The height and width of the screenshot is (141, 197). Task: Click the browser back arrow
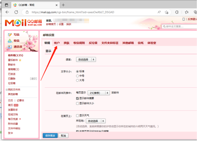coord(7,12)
